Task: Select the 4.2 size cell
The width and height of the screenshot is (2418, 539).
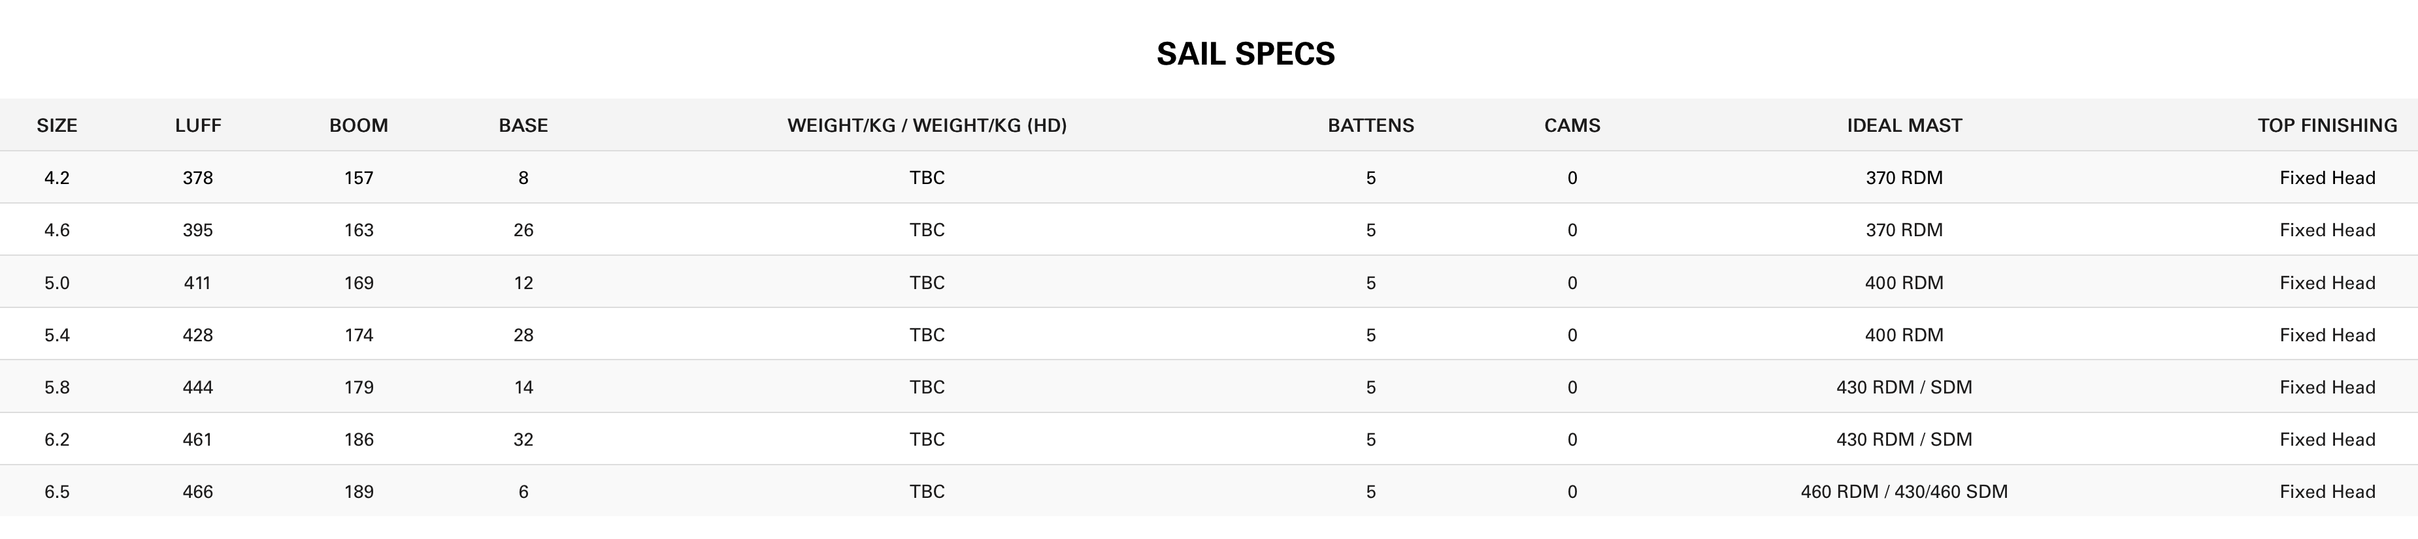Action: click(x=58, y=178)
